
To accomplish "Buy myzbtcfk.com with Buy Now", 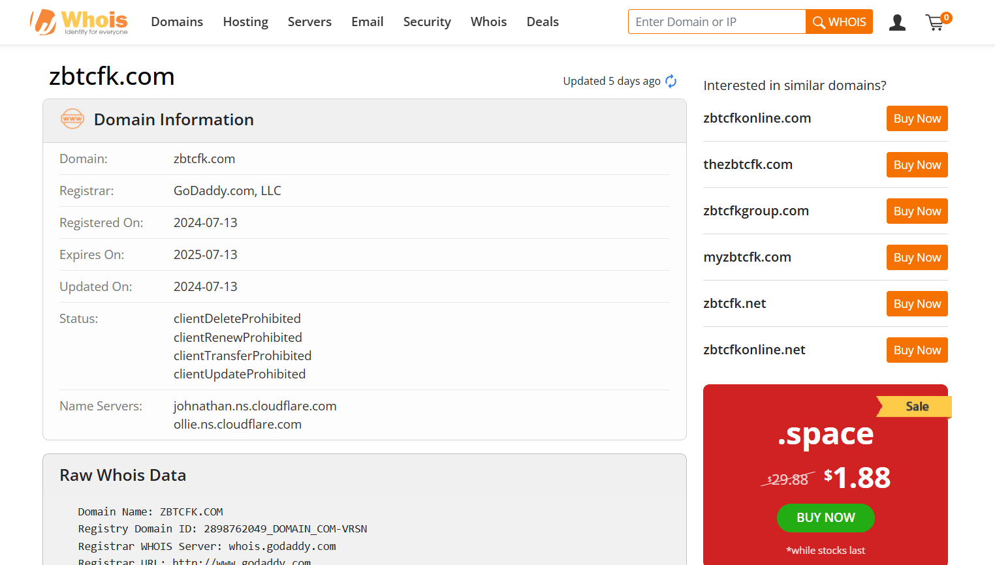I will coord(917,258).
